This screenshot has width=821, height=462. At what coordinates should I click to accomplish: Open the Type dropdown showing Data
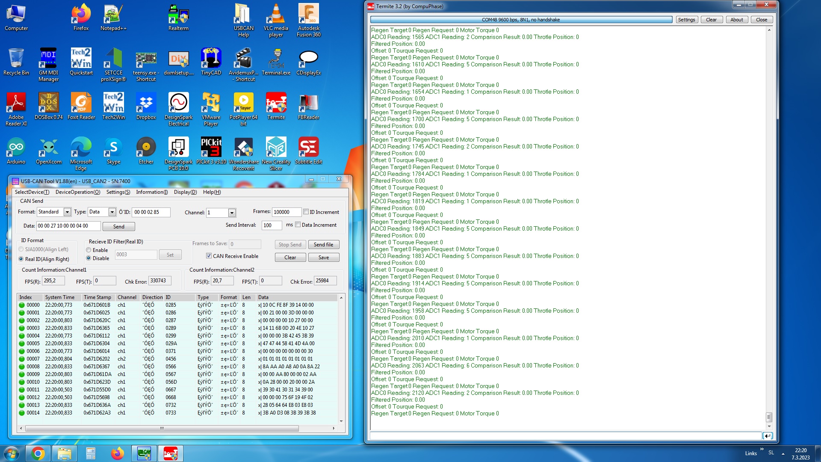(x=112, y=212)
